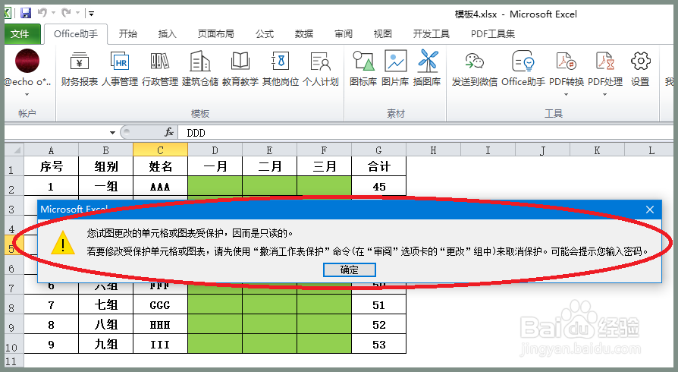The image size is (678, 372).
Task: Click the 确定 button in the dialog
Action: 350,270
